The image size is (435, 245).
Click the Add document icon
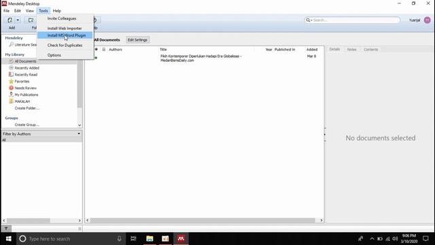pos(10,20)
